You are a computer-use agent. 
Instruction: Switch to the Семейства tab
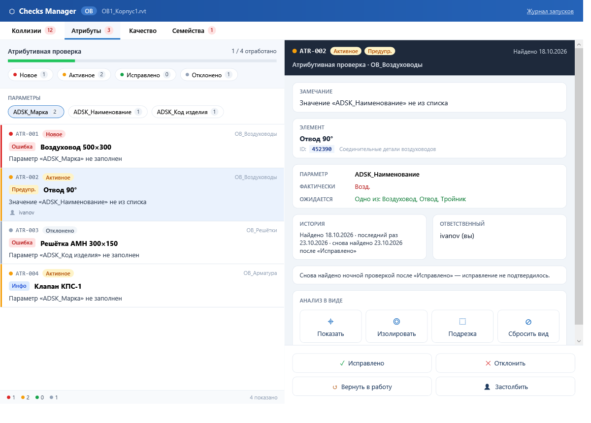pyautogui.click(x=194, y=30)
